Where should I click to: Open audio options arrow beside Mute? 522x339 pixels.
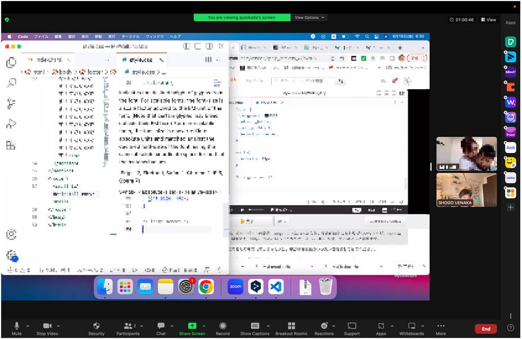coord(28,326)
